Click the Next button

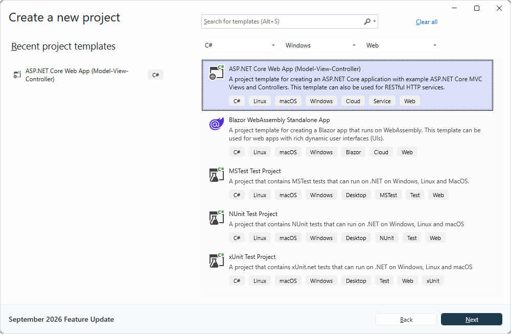point(471,319)
